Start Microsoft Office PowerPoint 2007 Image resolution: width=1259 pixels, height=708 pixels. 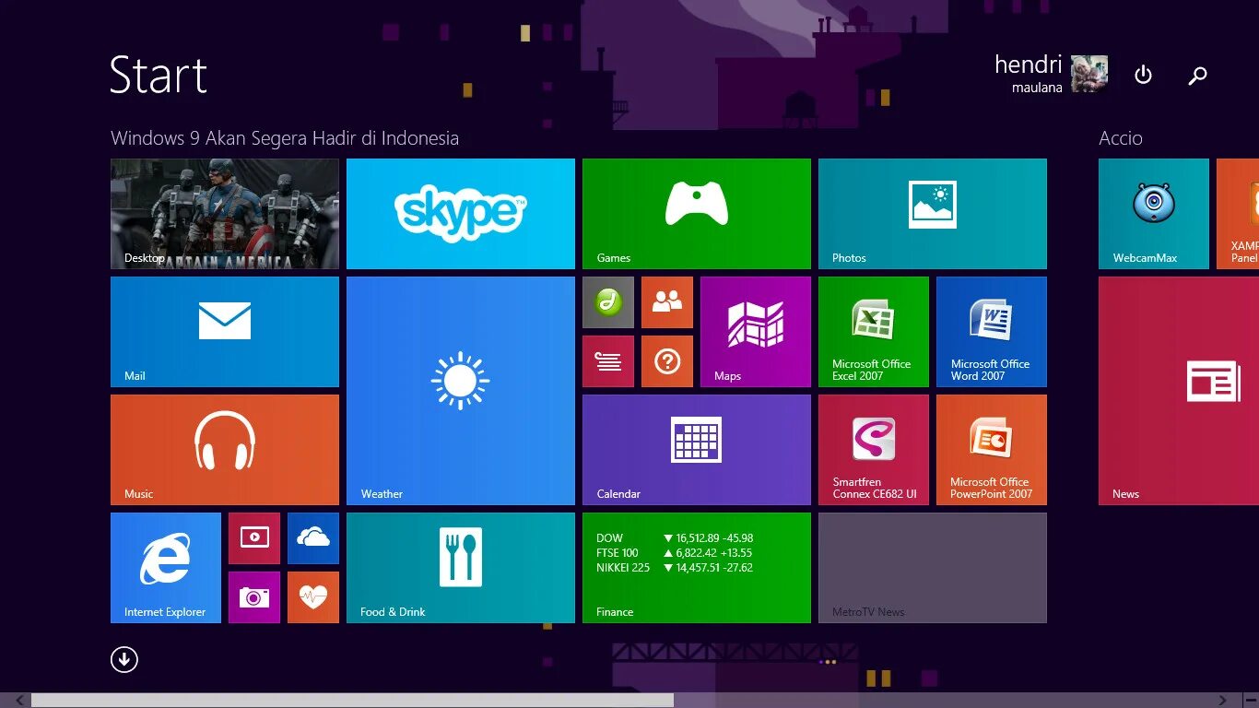tap(991, 450)
